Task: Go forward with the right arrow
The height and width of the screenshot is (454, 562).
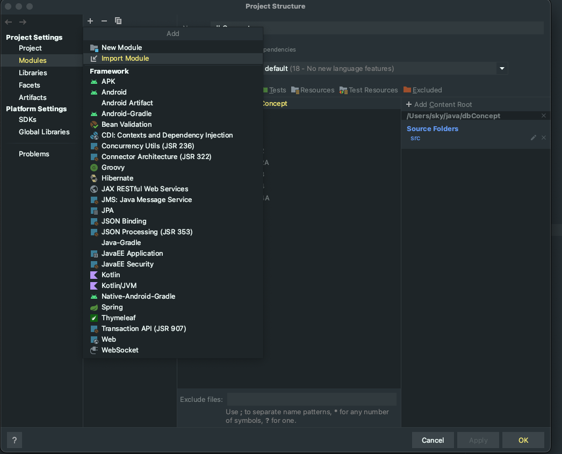Action: point(23,22)
